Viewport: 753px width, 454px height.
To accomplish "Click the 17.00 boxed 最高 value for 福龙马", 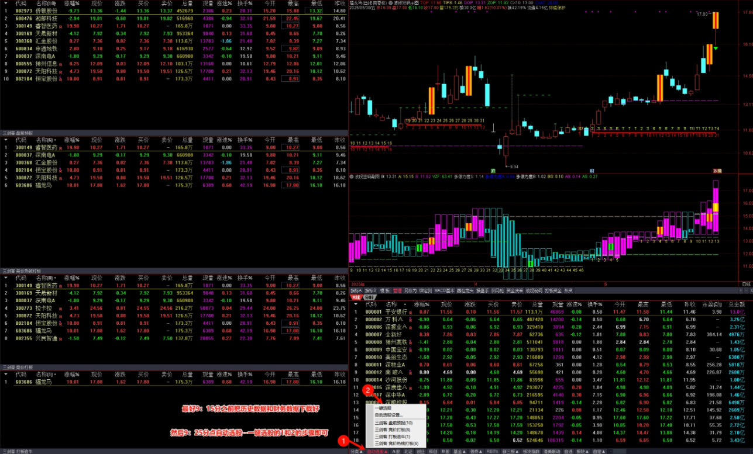I will click(x=290, y=382).
